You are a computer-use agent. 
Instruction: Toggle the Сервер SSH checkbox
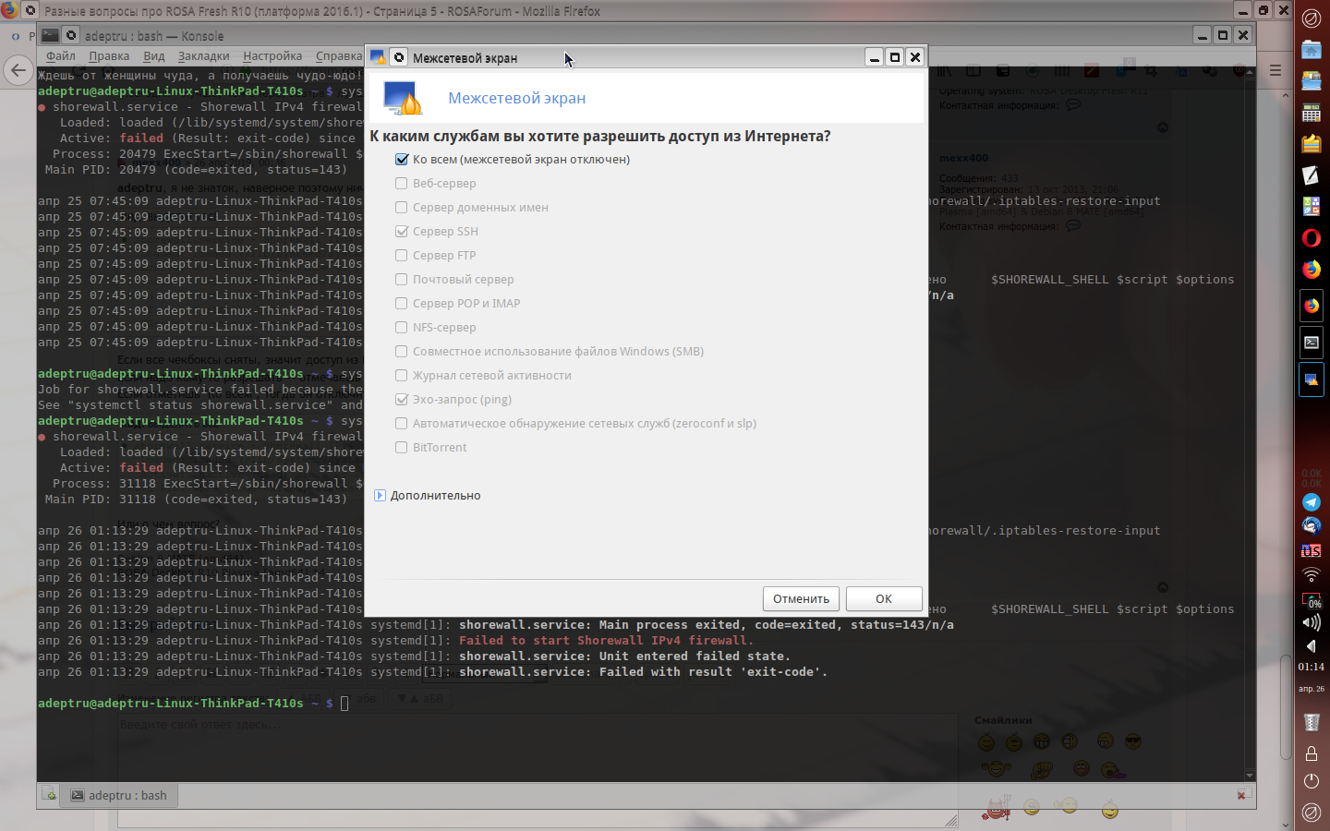[x=402, y=231]
